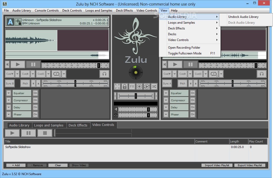Click Deck B headphone monitor button
Viewport: 273px width, 178px height.
pos(262,74)
